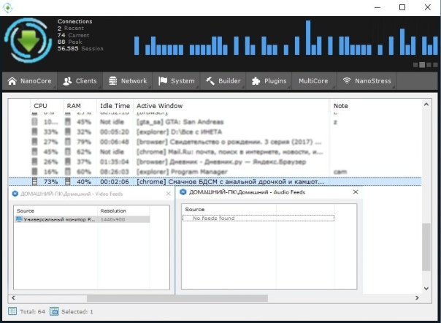
Task: Sort by the RAM column header
Action: 74,106
